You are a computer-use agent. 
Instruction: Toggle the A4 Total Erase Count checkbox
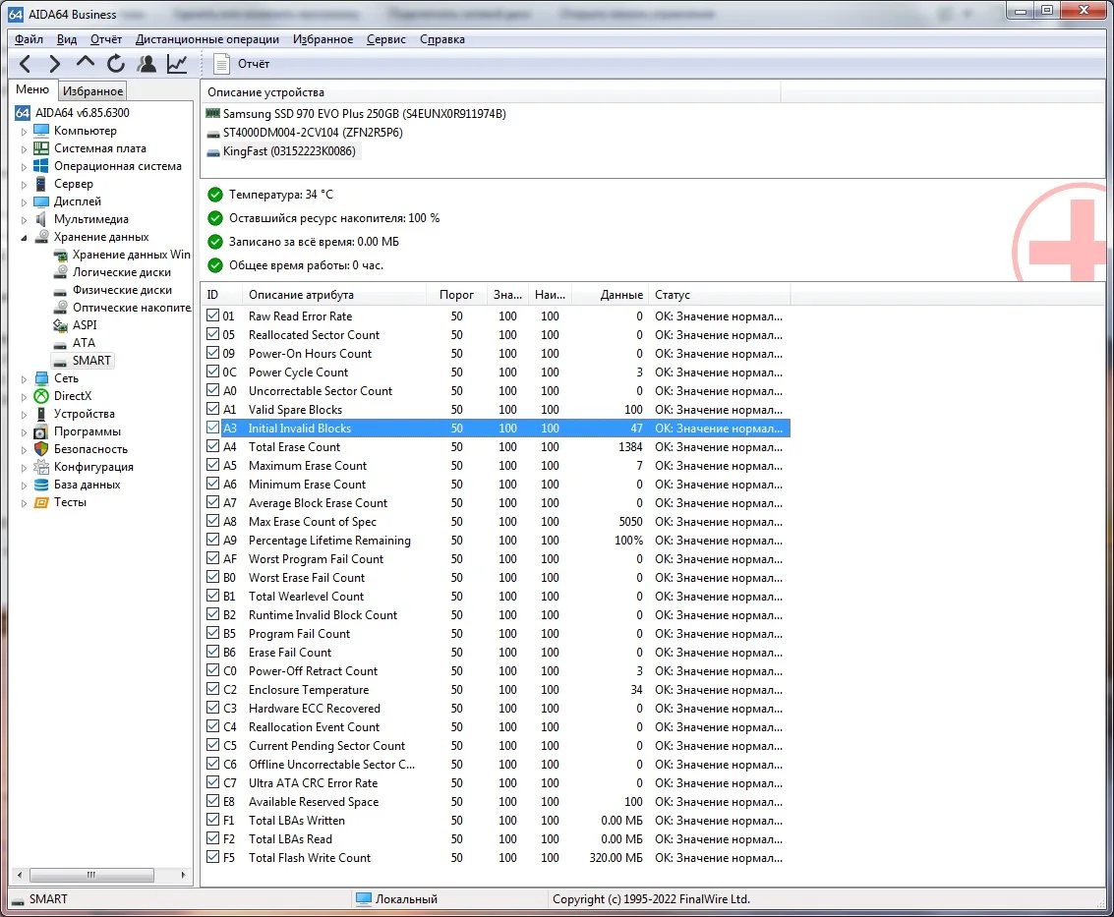pyautogui.click(x=212, y=446)
